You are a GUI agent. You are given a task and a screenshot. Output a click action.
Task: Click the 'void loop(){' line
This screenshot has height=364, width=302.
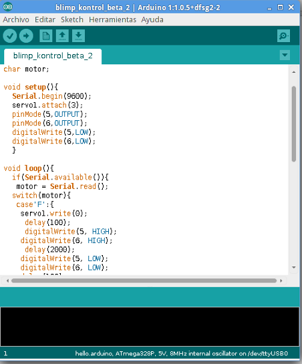tap(29, 168)
